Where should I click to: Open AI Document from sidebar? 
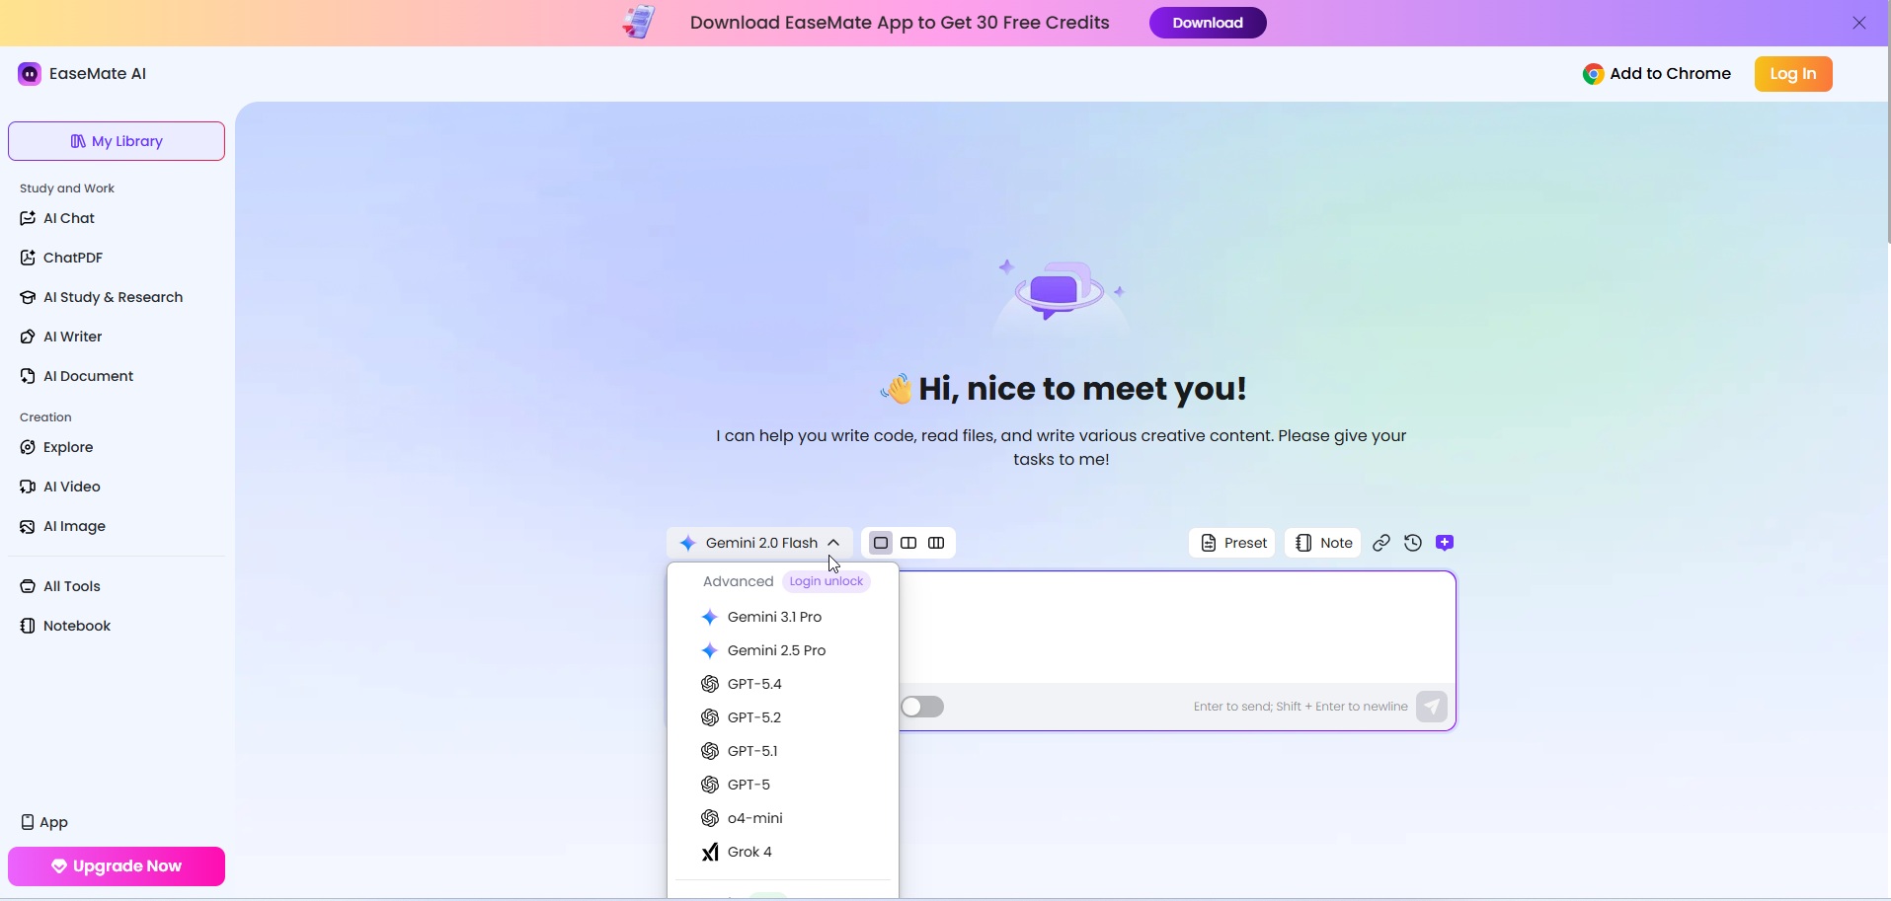(76, 376)
